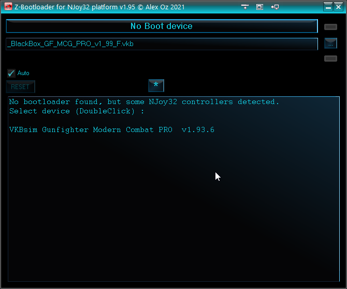Screen dimensions: 347x289
Task: Close the Z-Bootloader window
Action: pyautogui.click(x=338, y=7)
